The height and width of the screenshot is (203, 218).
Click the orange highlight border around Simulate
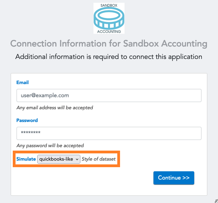pyautogui.click(x=66, y=152)
